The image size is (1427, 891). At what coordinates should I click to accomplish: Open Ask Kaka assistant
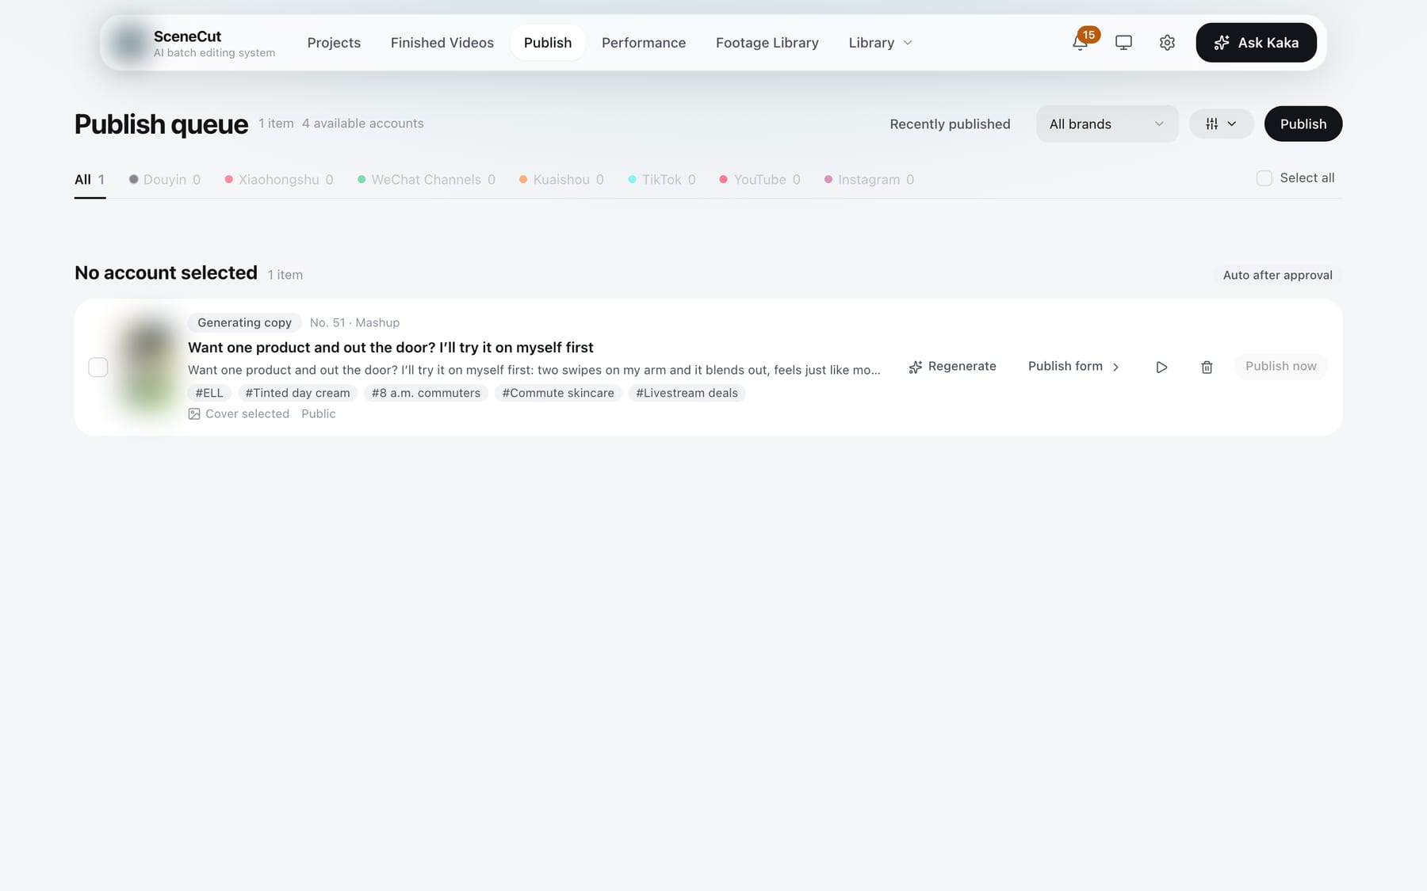tap(1257, 43)
